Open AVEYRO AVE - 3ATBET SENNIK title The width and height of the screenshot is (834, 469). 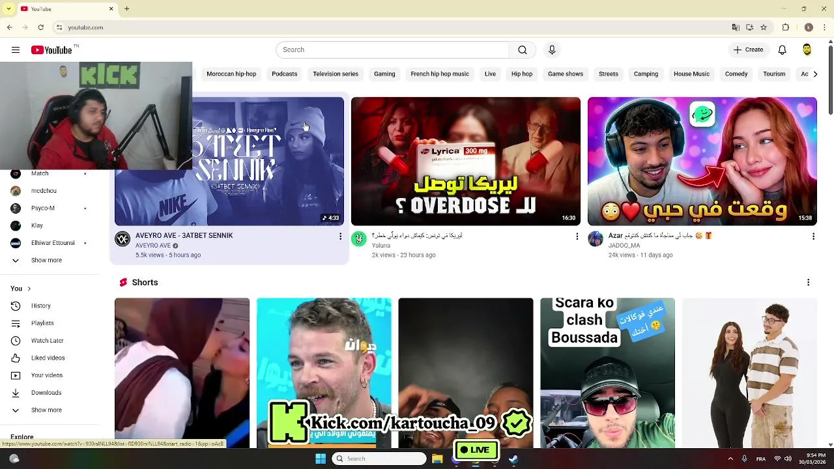point(184,236)
